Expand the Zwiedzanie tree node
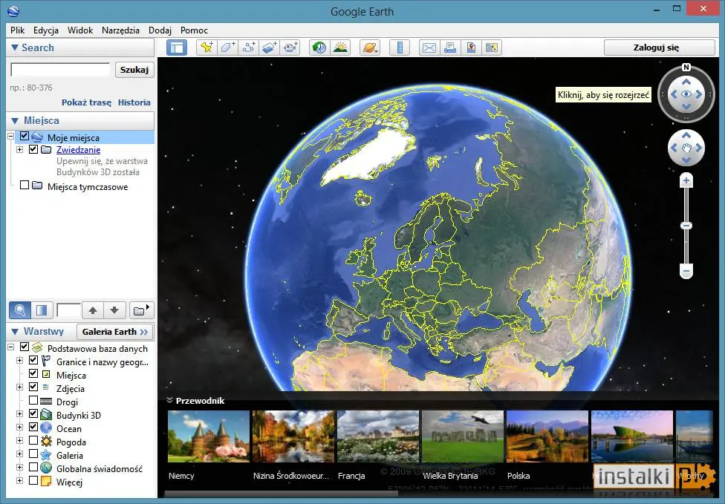Image resolution: width=725 pixels, height=504 pixels. [x=19, y=150]
